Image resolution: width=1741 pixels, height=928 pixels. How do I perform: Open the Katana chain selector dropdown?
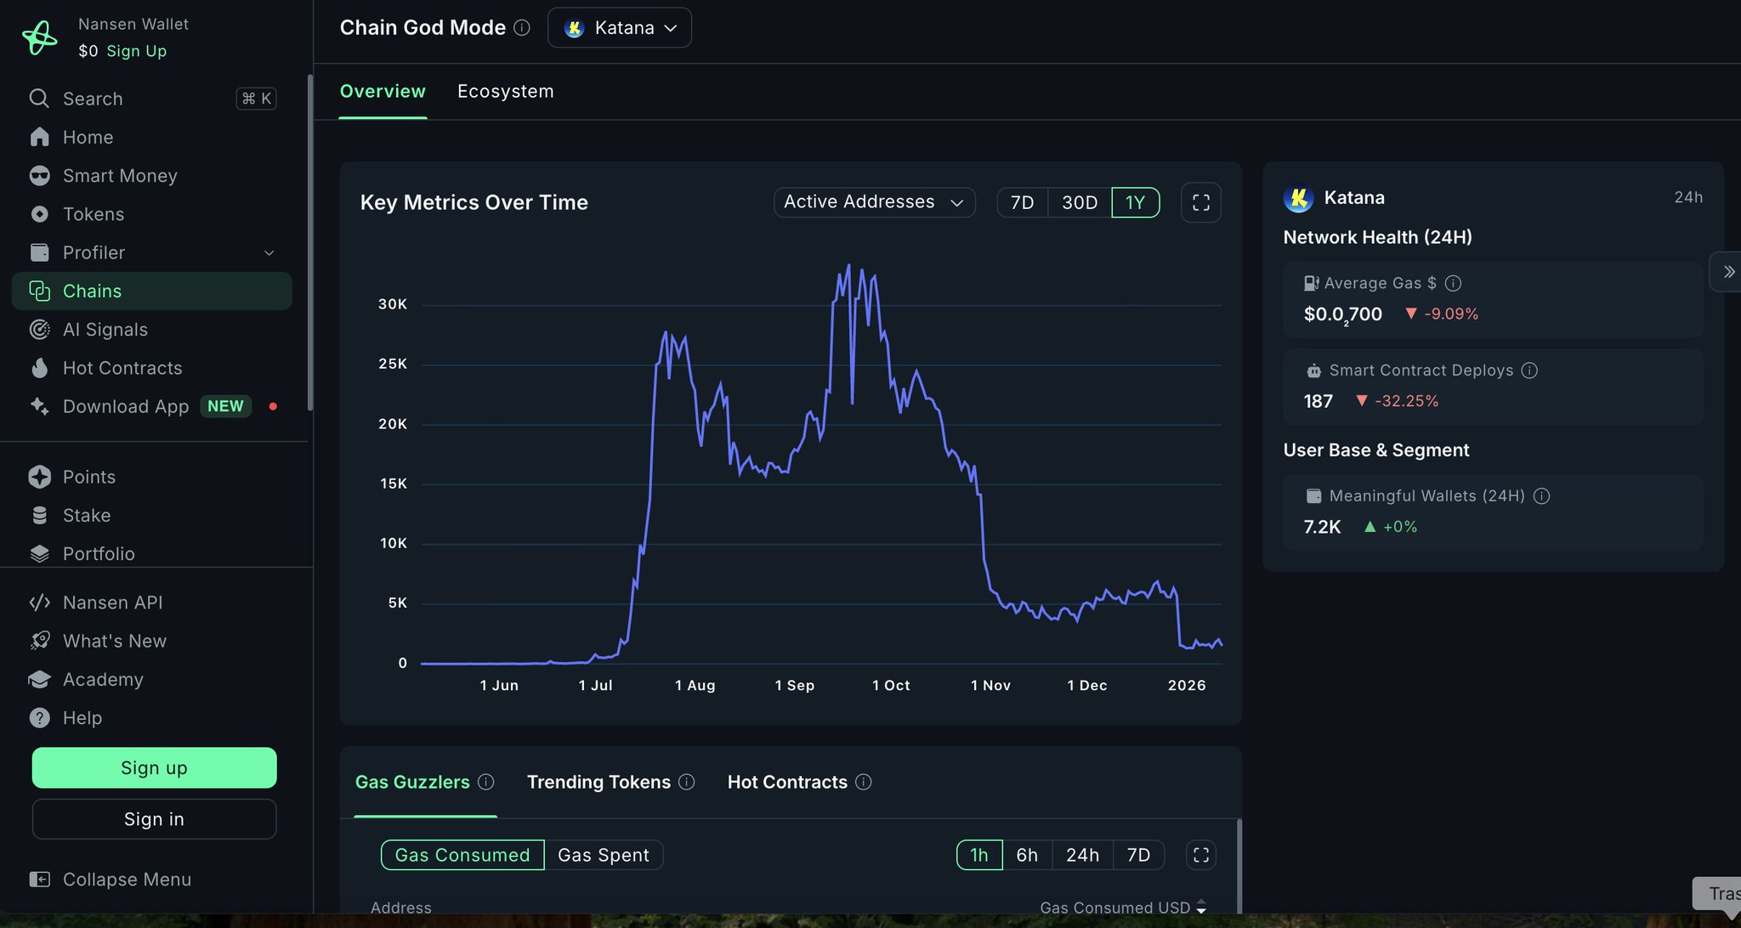(x=620, y=28)
